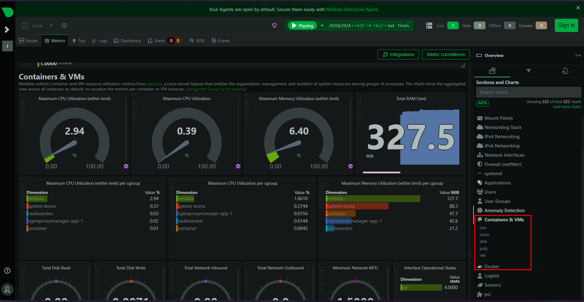
Task: Collapse the Overview sidebar using the arrow icon
Action: (x=578, y=55)
